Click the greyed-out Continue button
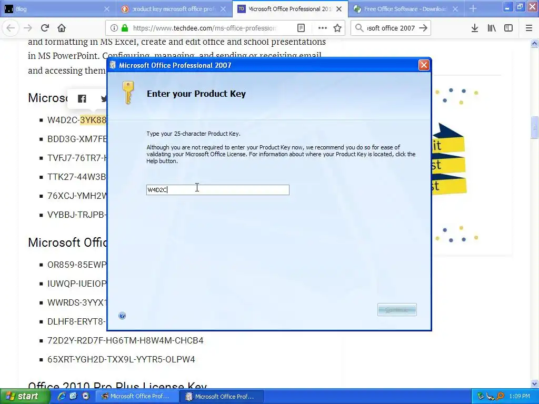 click(397, 309)
